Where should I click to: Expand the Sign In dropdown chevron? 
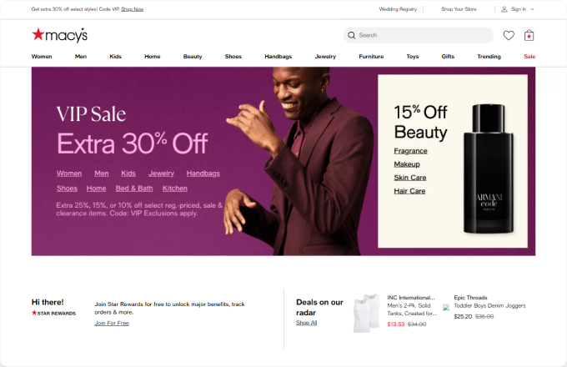[x=532, y=9]
